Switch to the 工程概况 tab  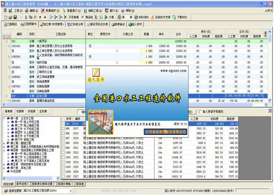tap(11, 24)
